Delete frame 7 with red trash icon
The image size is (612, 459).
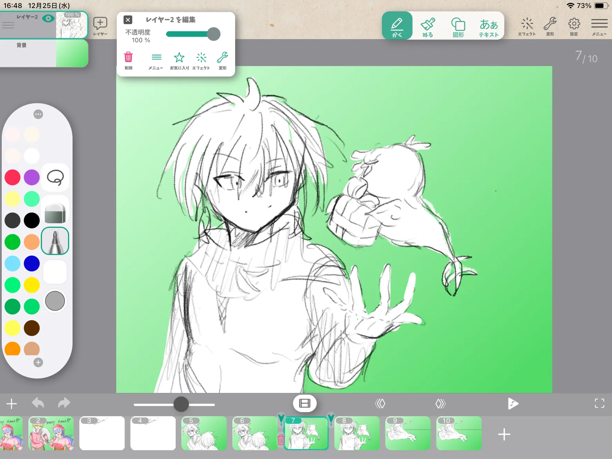281,439
